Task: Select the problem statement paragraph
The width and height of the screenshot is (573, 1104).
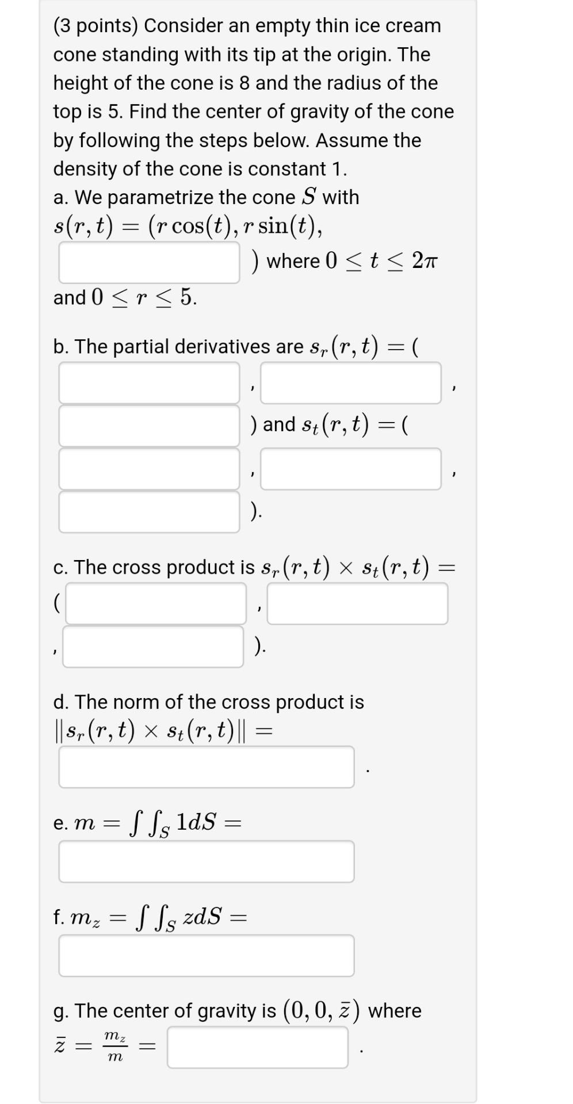Action: pyautogui.click(x=253, y=98)
